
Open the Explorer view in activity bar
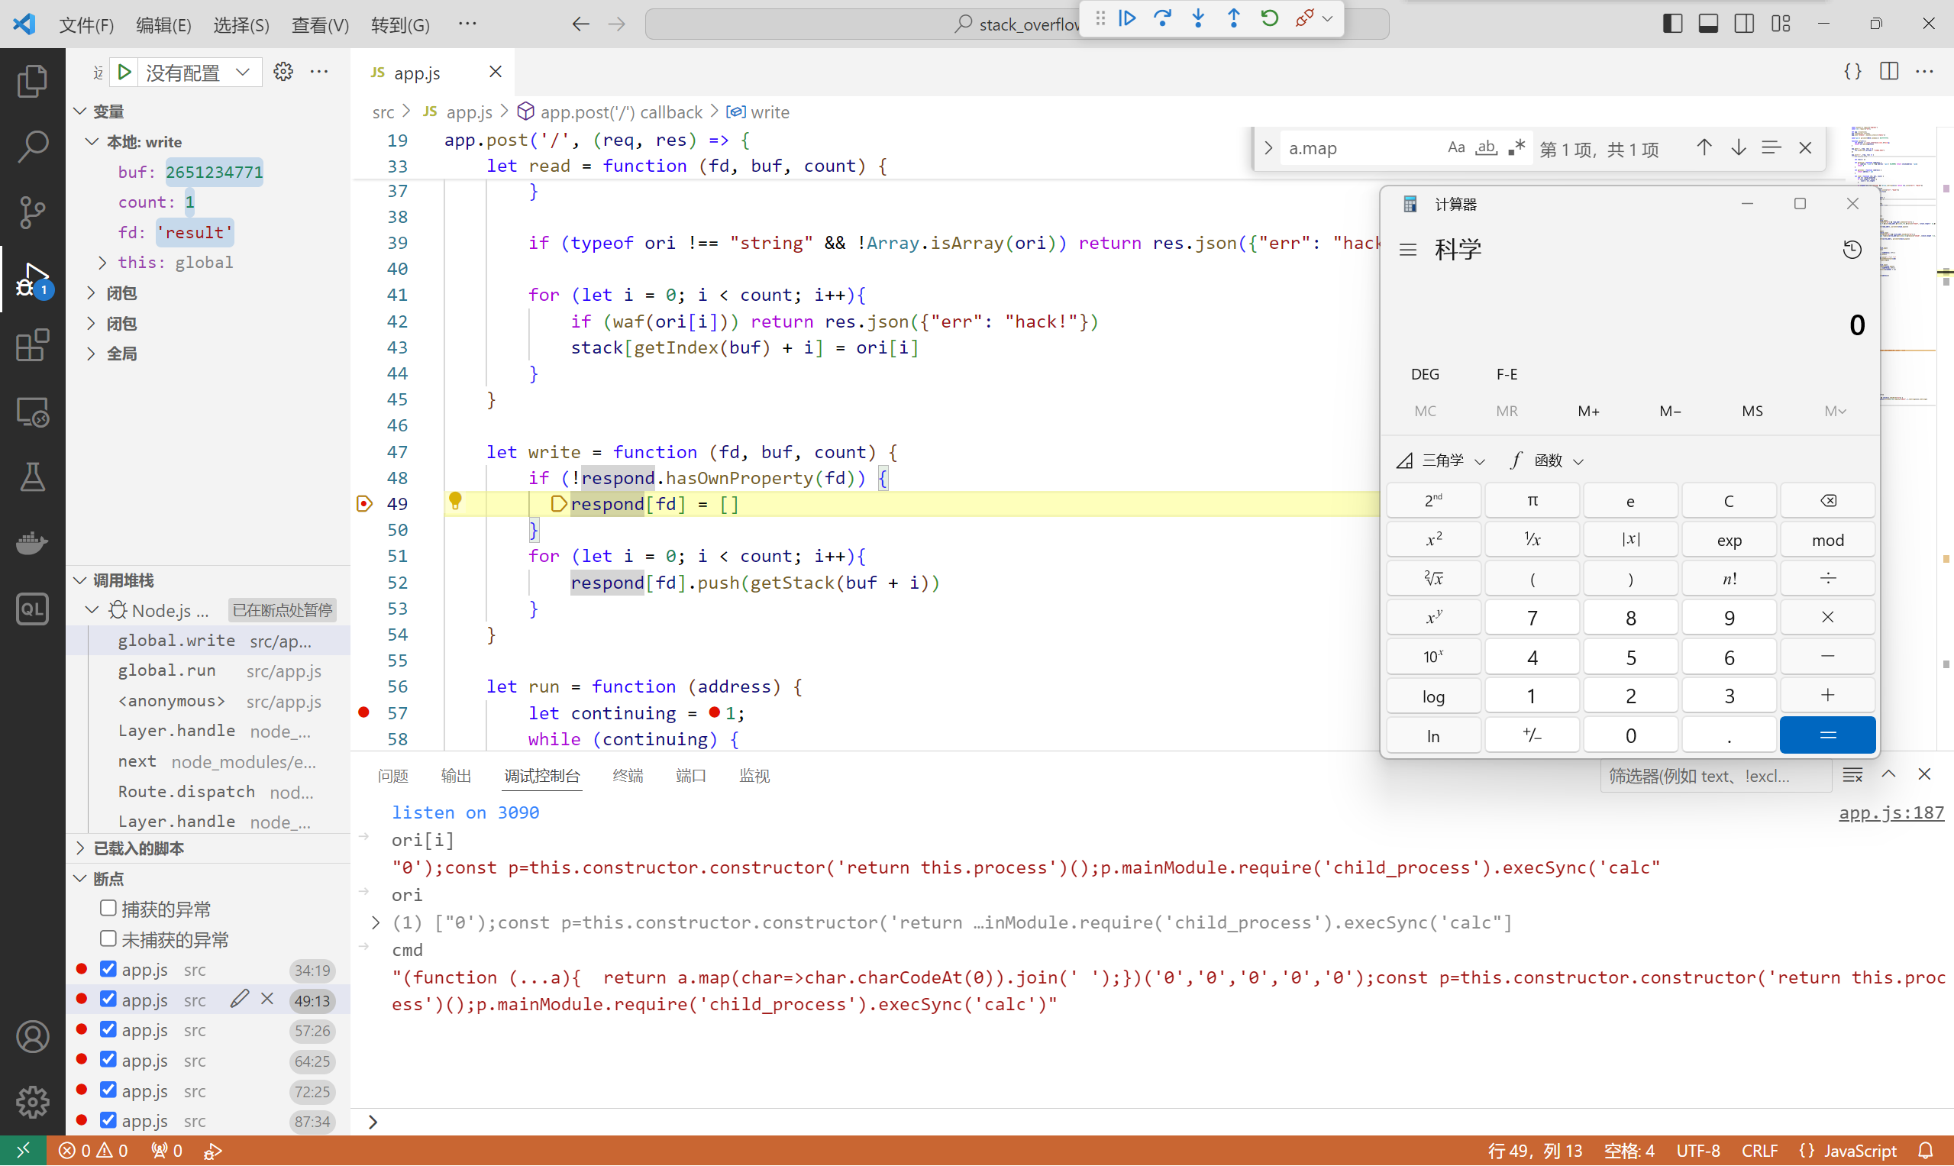point(32,81)
